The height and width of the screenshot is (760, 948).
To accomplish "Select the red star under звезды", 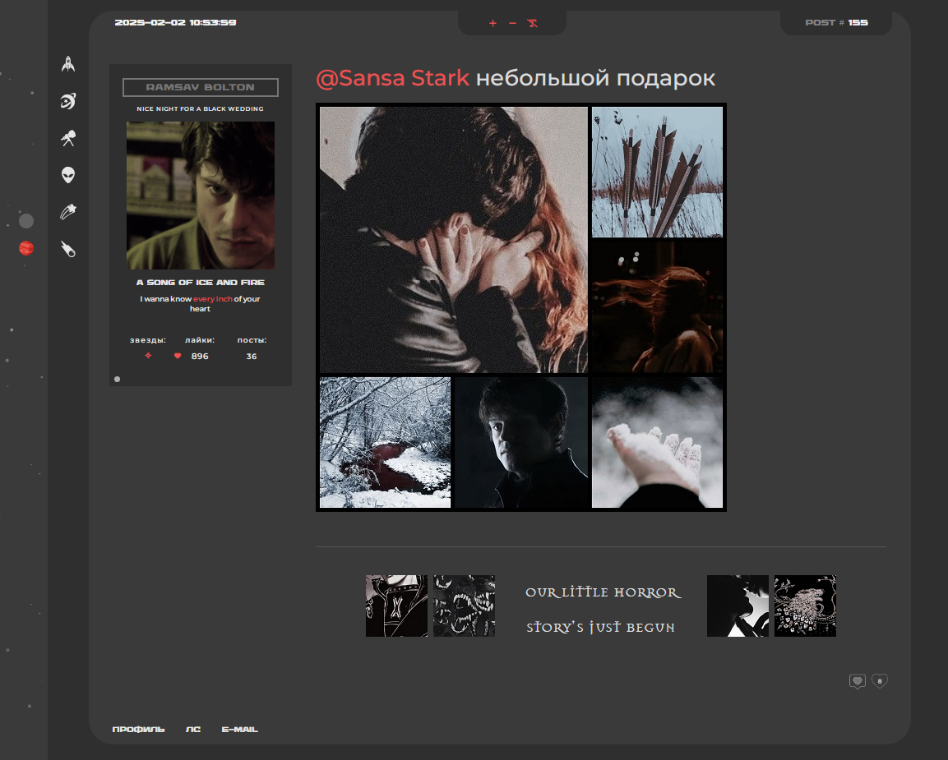I will tap(148, 356).
